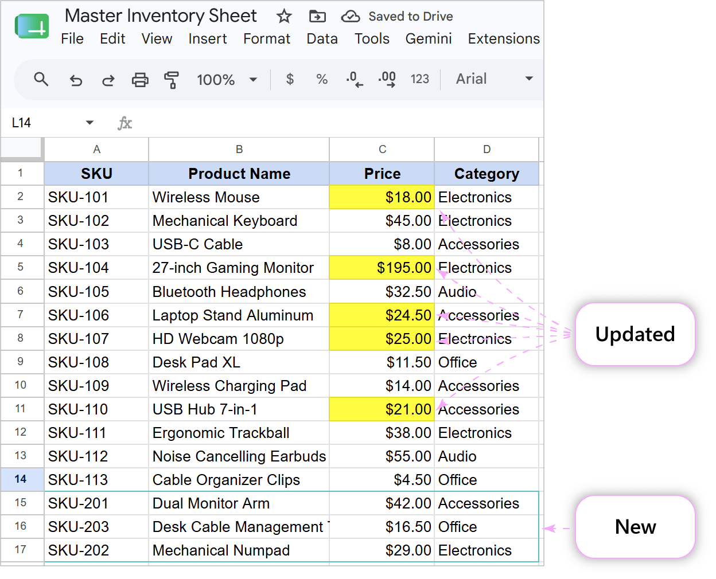Open the Gemini menu
Viewport: 716px width, 579px height.
point(429,39)
